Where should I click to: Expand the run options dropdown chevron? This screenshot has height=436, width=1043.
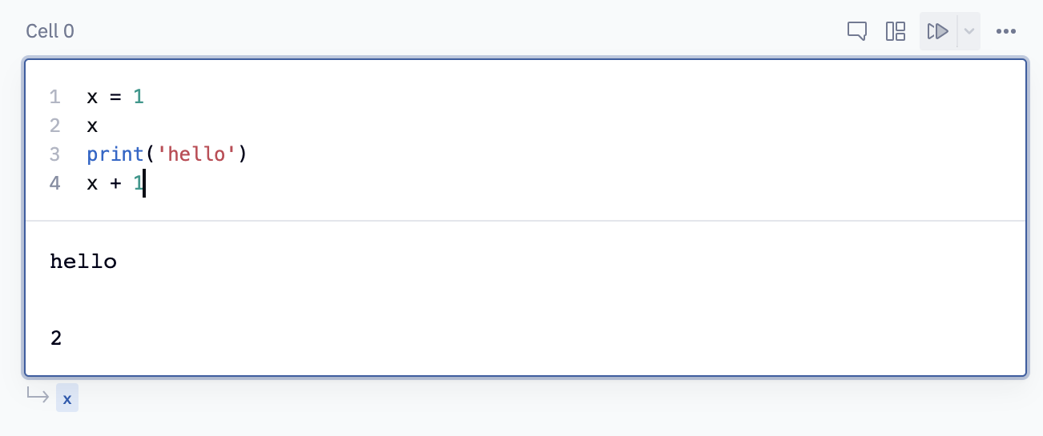[x=968, y=31]
